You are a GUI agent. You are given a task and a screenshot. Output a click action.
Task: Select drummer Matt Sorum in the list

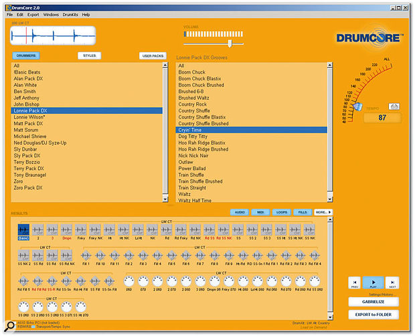tap(86, 130)
